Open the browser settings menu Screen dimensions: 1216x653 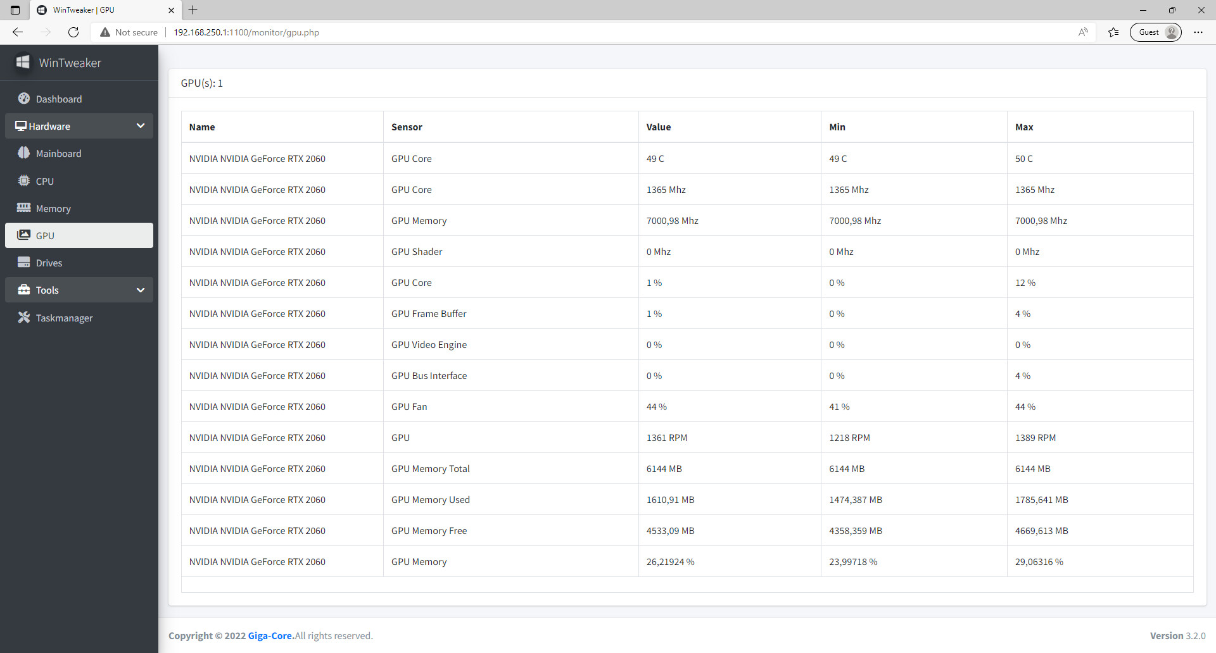[1198, 32]
